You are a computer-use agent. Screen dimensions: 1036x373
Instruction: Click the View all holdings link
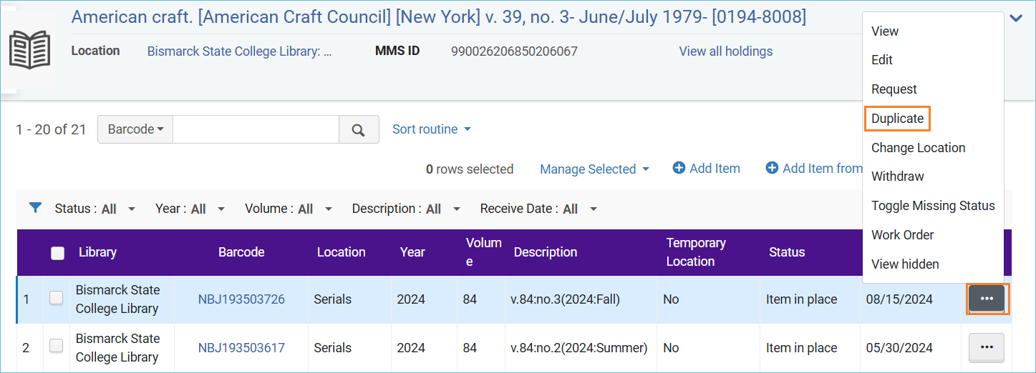click(726, 51)
